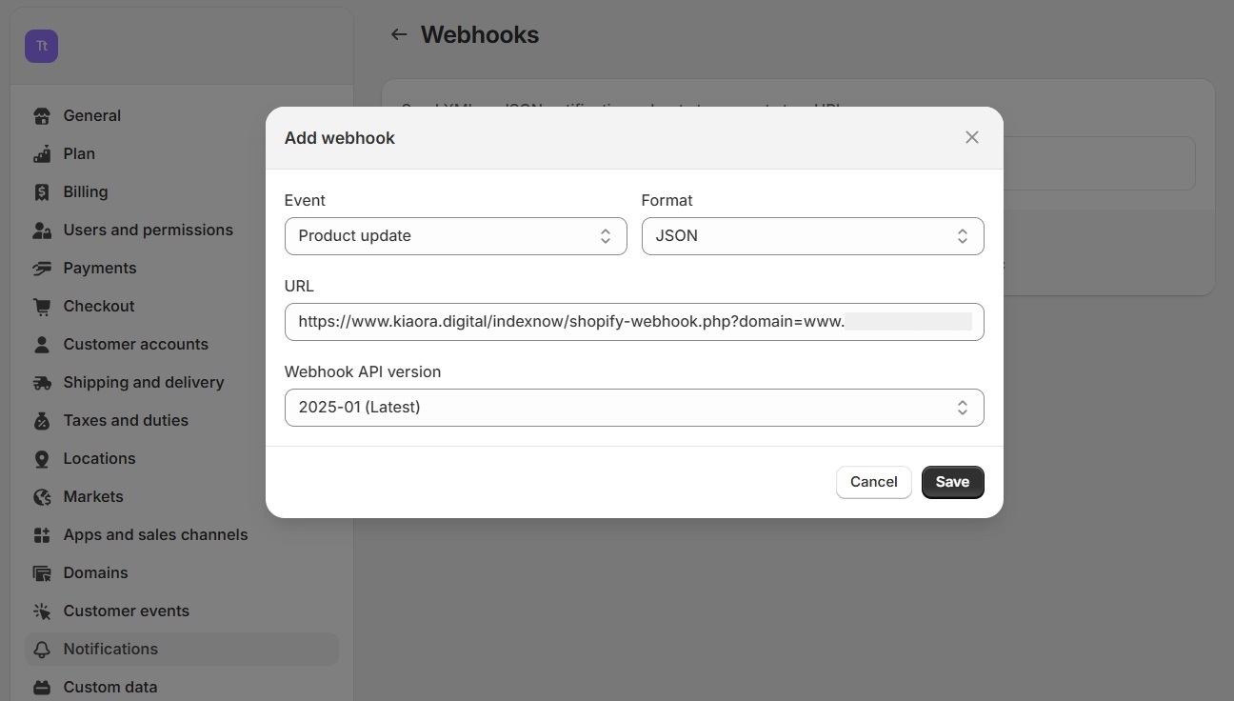Open the Webhook API version dropdown
This screenshot has height=701, width=1234.
click(634, 407)
